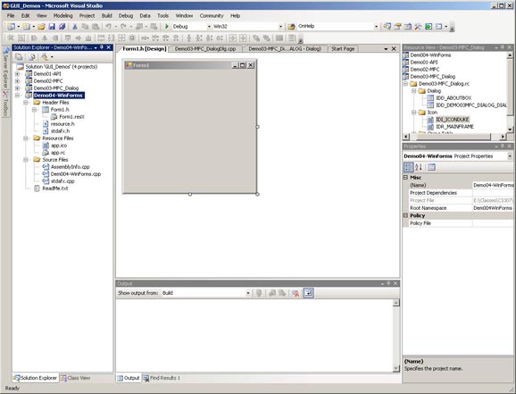The image size is (516, 394).
Task: Click the Root Namespace value field
Action: [493, 208]
